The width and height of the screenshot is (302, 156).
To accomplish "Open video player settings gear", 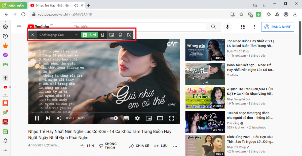I will [137, 118].
